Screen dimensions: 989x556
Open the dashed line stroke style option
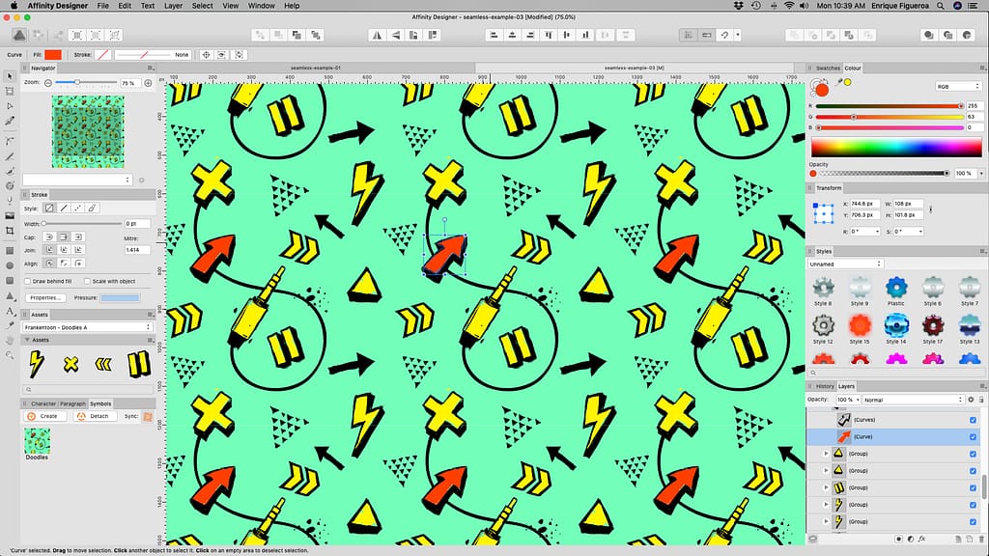[77, 208]
